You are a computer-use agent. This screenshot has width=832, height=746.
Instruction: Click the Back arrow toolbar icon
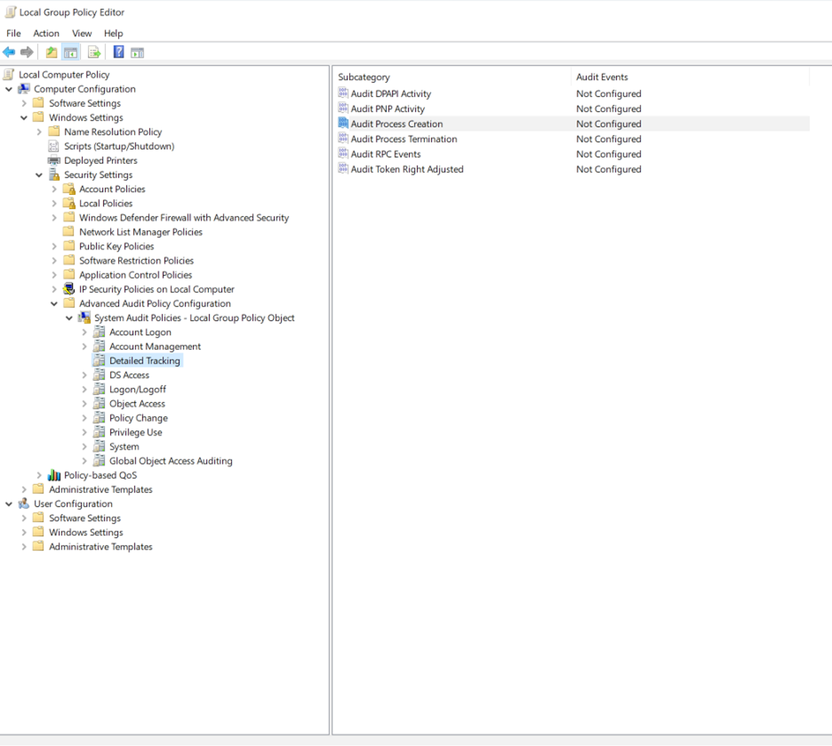pyautogui.click(x=9, y=53)
